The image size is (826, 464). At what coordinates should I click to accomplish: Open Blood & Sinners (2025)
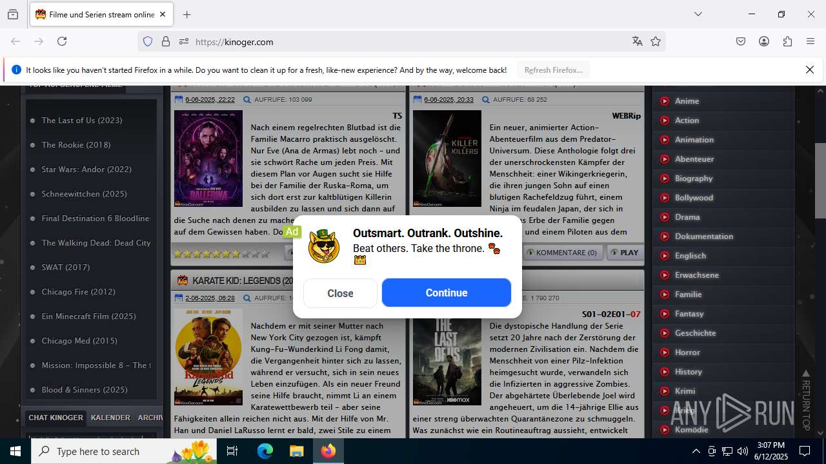click(85, 389)
